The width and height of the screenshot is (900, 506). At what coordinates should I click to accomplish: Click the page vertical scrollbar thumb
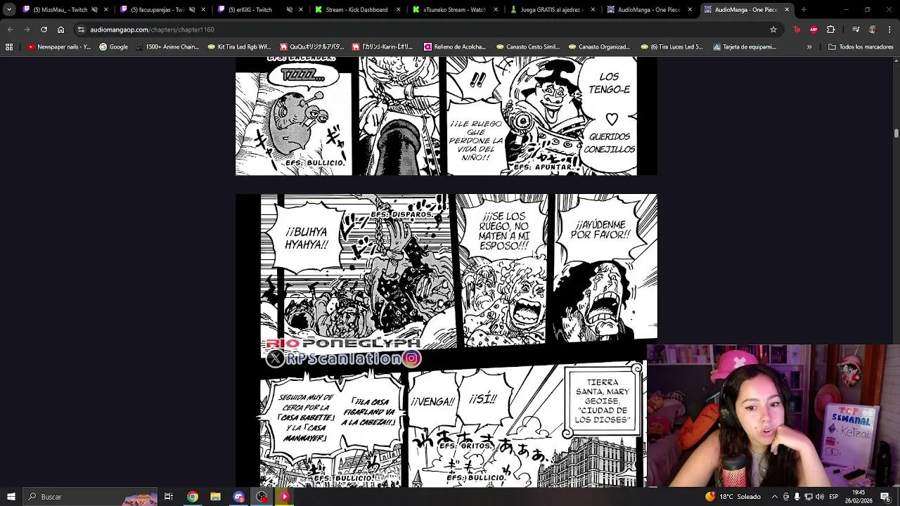pos(896,133)
